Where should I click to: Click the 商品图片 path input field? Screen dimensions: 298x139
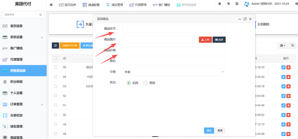(x=160, y=40)
